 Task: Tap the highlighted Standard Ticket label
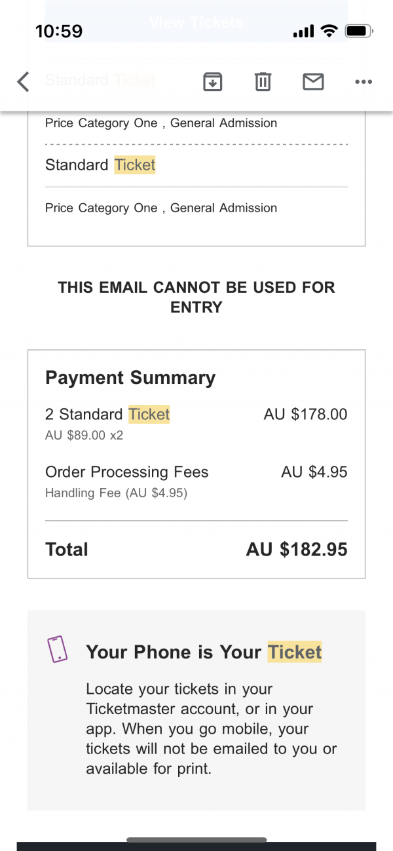tap(100, 165)
